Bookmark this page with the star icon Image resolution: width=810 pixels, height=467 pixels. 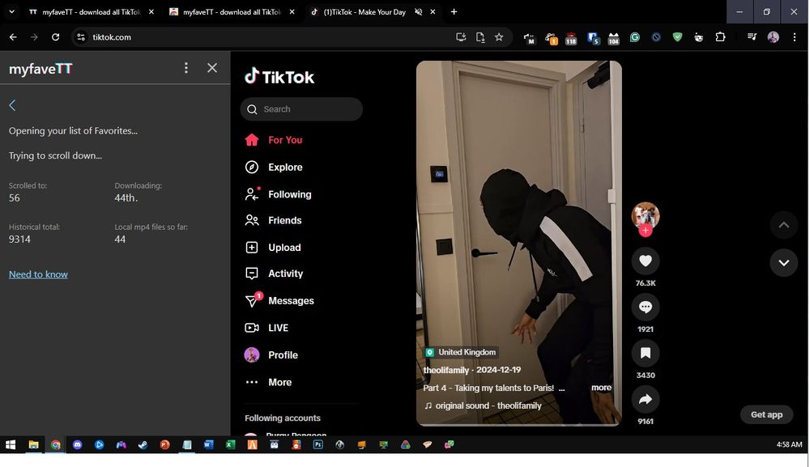click(x=498, y=37)
